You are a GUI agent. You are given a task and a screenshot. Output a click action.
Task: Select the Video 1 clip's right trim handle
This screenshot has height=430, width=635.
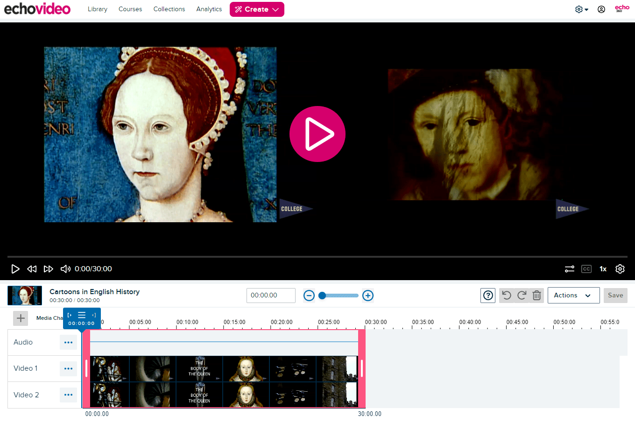point(362,368)
